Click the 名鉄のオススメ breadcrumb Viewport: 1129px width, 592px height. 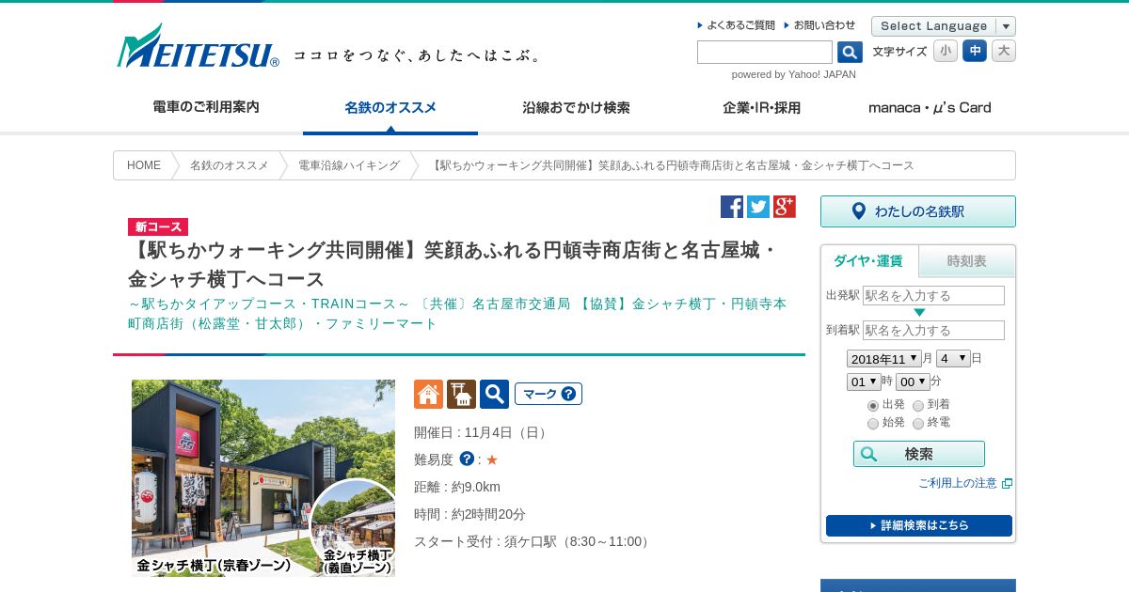pyautogui.click(x=230, y=165)
